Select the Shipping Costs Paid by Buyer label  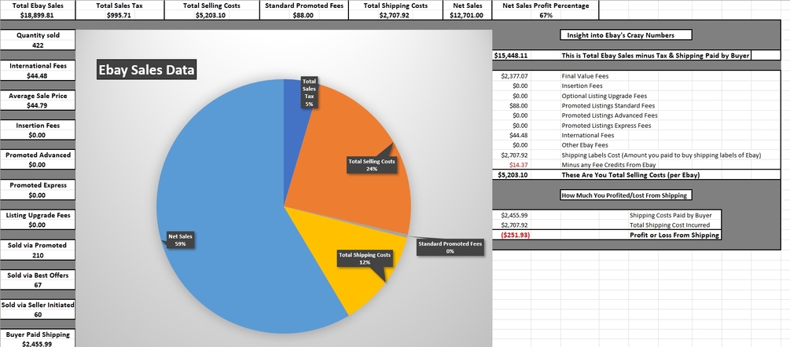coord(671,215)
